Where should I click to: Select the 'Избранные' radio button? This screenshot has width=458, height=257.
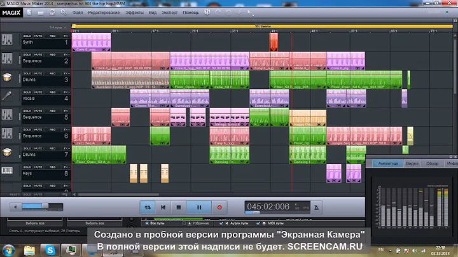click(184, 223)
